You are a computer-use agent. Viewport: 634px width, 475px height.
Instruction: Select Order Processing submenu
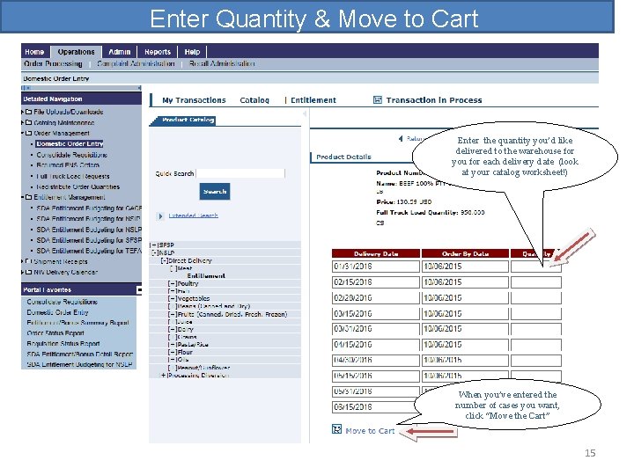click(53, 64)
